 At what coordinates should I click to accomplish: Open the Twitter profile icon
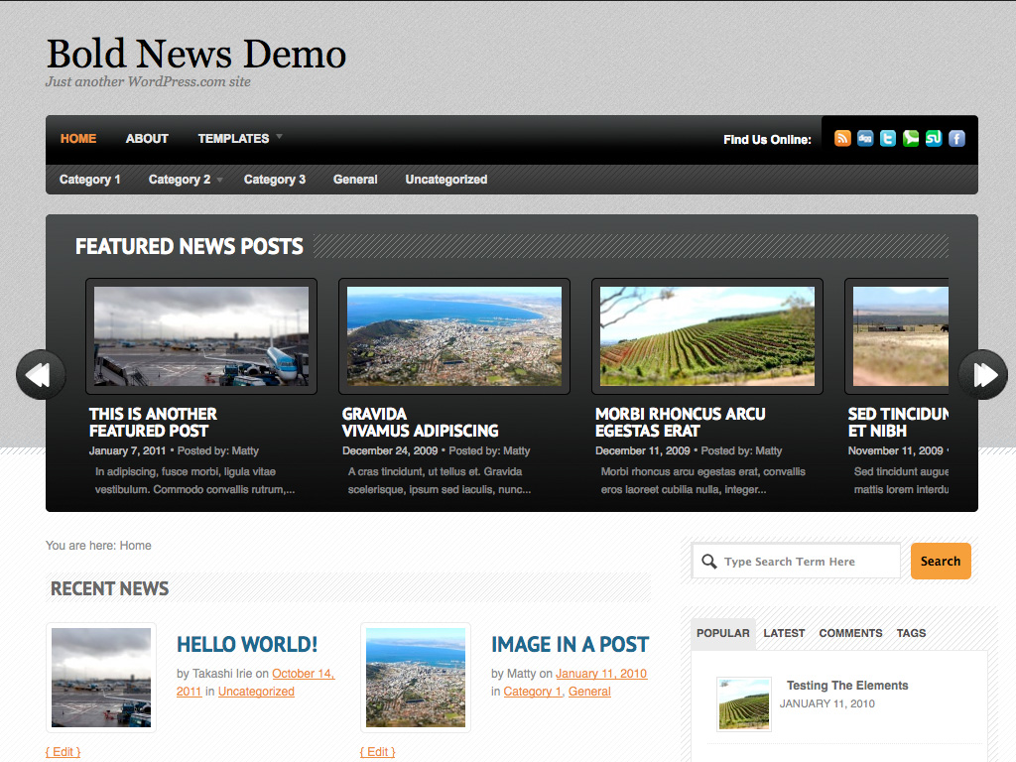(x=888, y=139)
